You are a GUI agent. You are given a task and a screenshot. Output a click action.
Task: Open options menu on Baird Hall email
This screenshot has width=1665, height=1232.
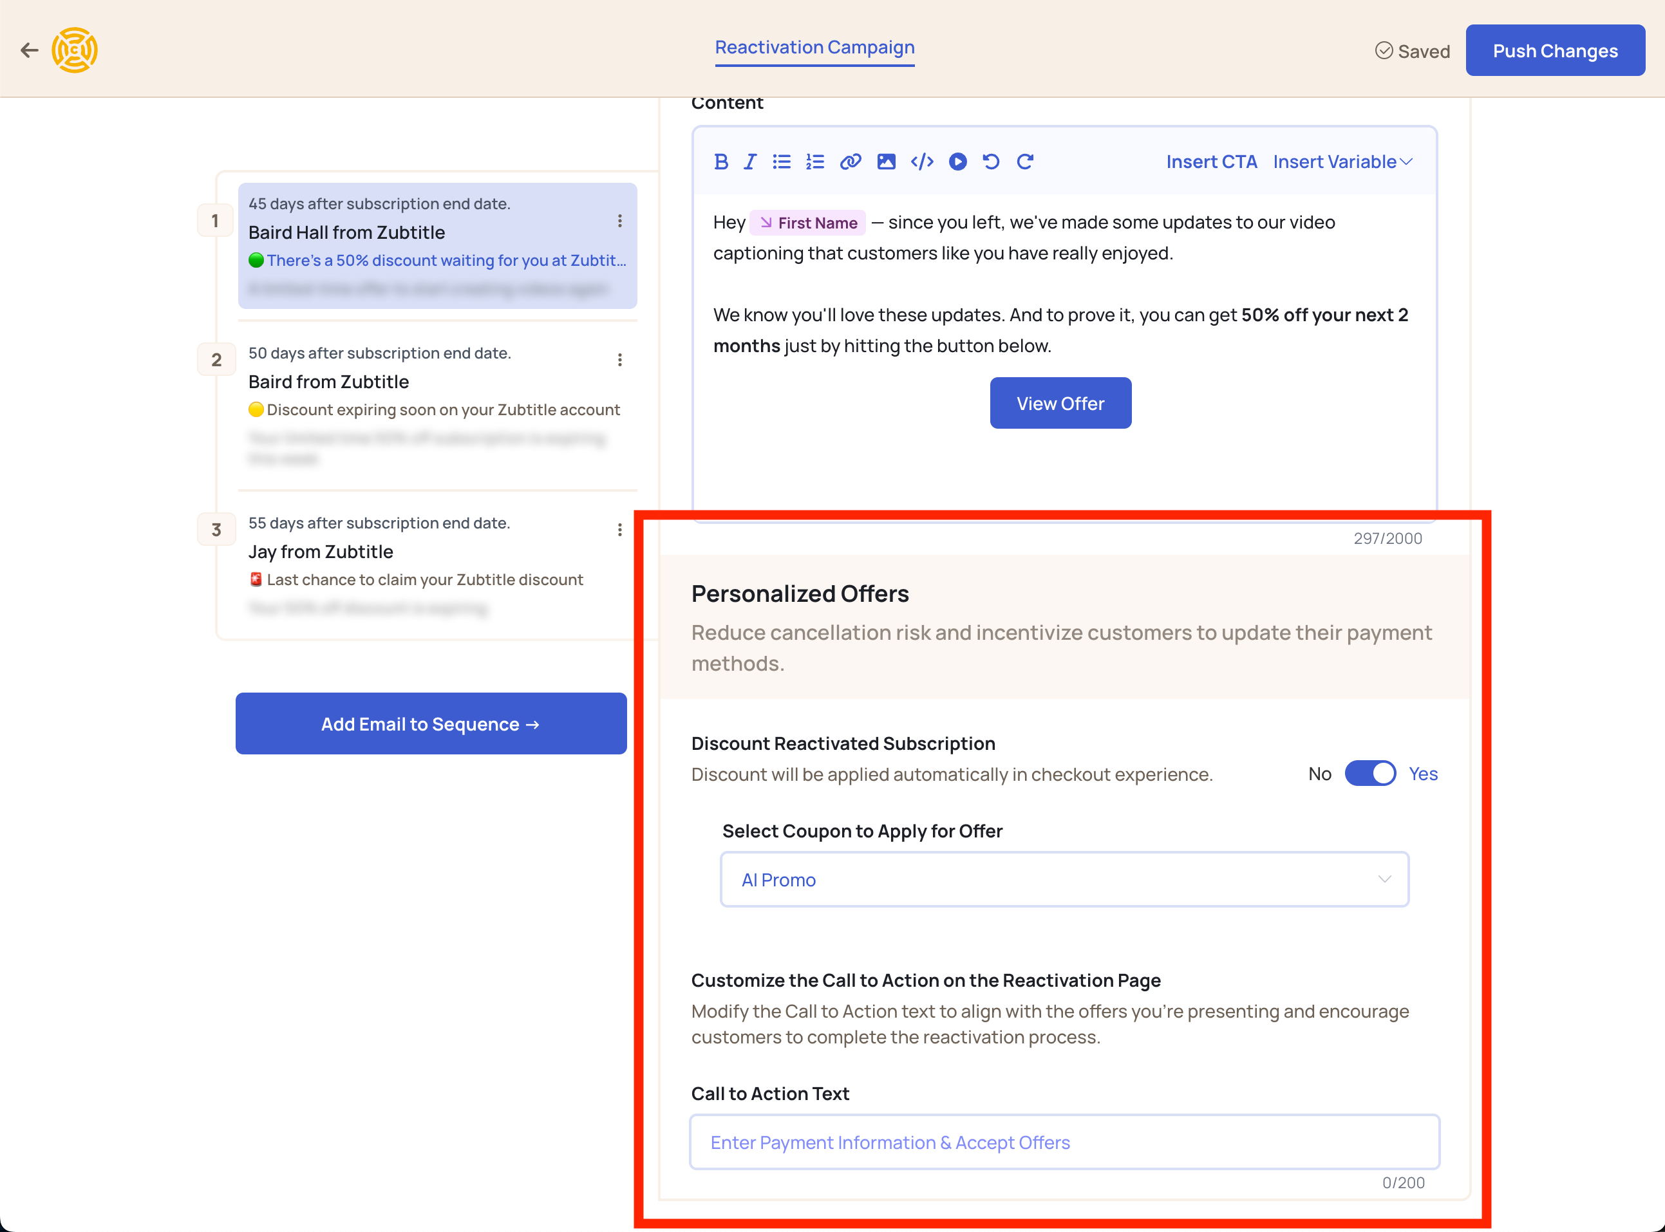[619, 221]
